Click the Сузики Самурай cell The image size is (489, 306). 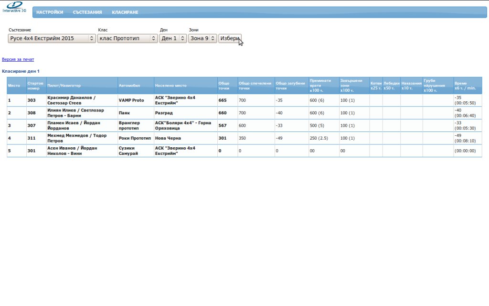click(136, 151)
